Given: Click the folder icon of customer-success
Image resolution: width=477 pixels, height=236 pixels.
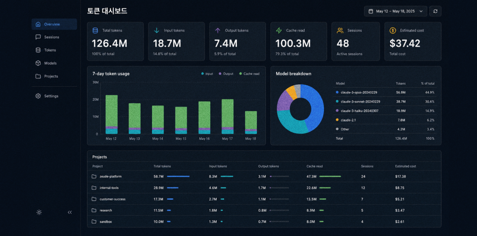Looking at the screenshot, I should [x=94, y=199].
